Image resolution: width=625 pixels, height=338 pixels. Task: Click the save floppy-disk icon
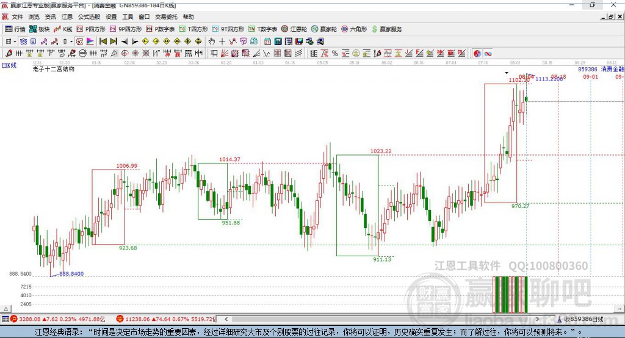pos(299,41)
